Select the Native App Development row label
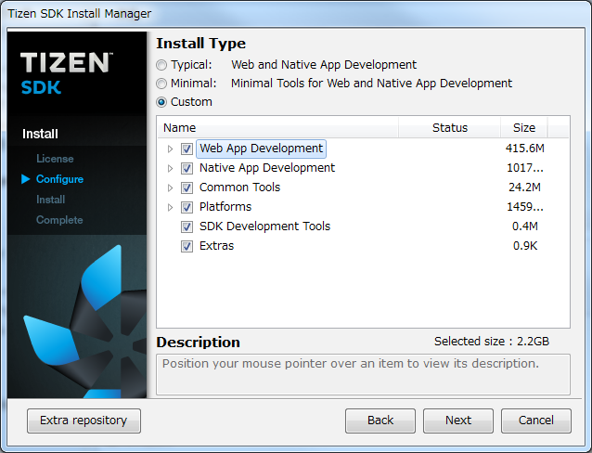Image resolution: width=592 pixels, height=453 pixels. coord(267,168)
